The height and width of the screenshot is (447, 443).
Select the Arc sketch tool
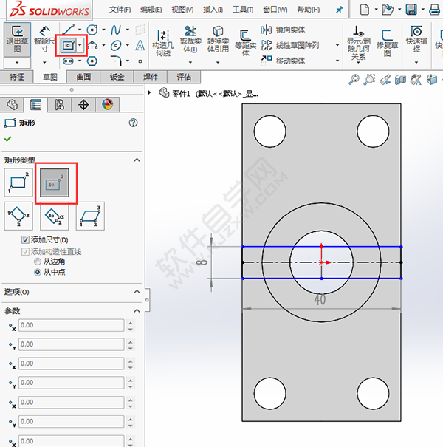92,45
